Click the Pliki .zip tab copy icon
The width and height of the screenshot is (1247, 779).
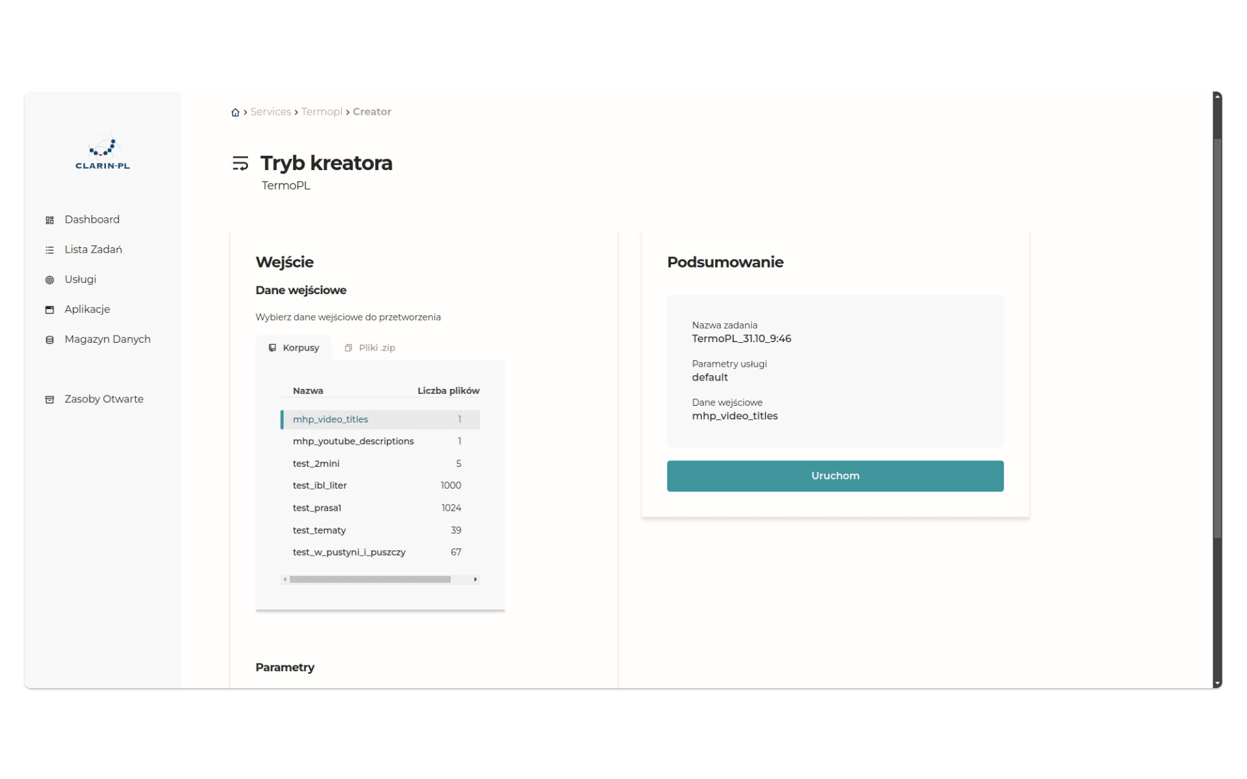coord(348,348)
